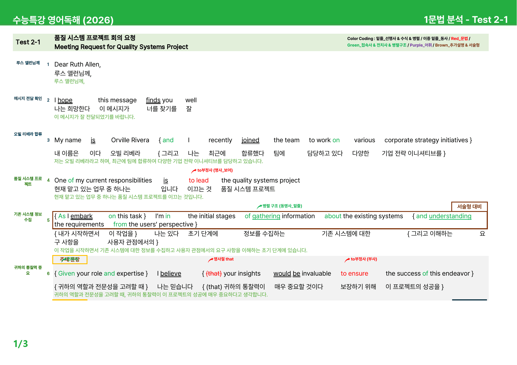The width and height of the screenshot is (517, 365).
Task: Click the red phrase 'to lead'
Action: click(x=199, y=181)
